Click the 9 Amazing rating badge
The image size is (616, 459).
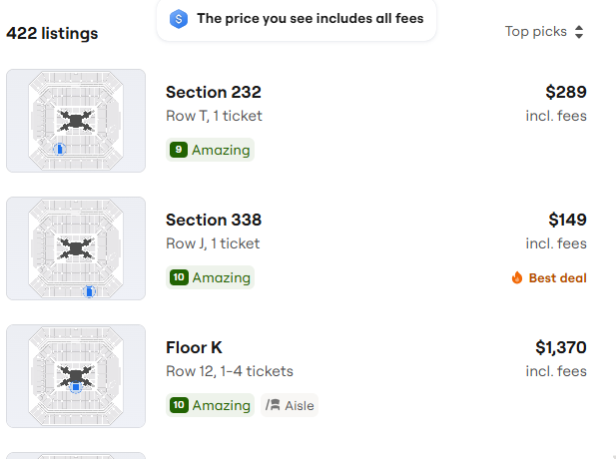[x=210, y=150]
